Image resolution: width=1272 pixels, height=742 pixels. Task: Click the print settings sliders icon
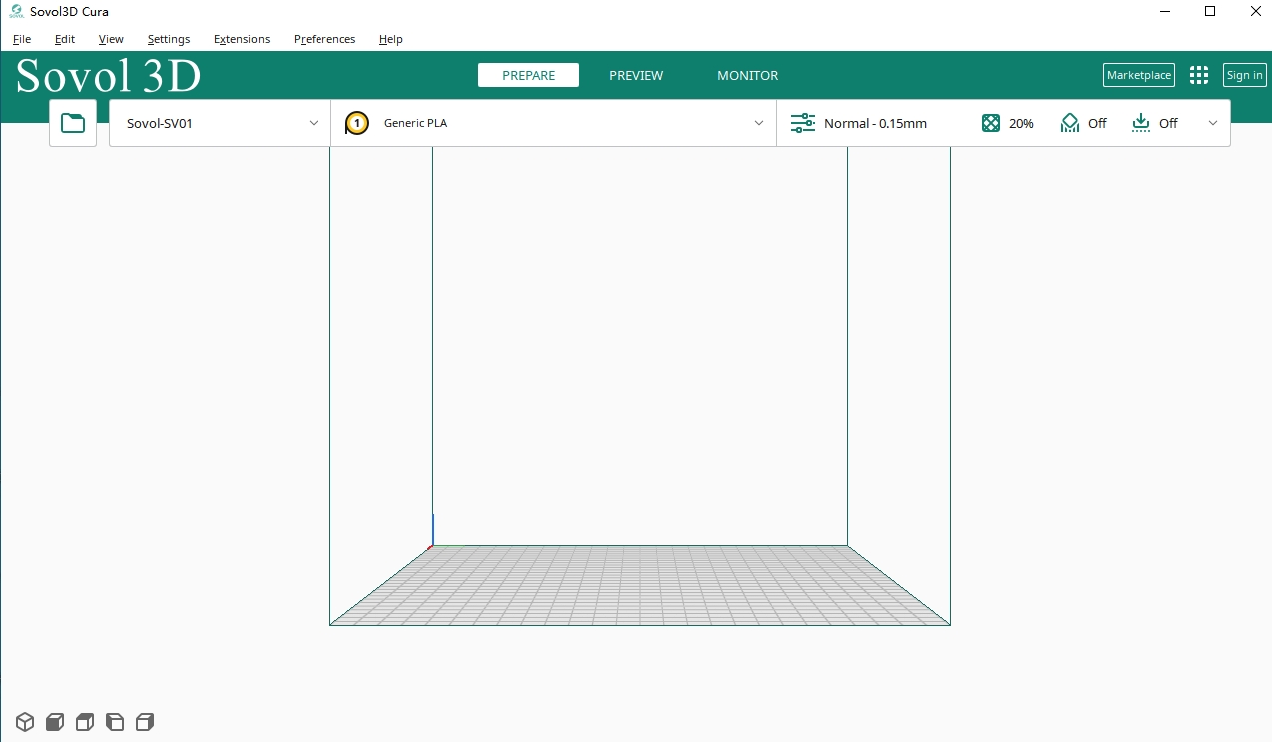(x=803, y=123)
